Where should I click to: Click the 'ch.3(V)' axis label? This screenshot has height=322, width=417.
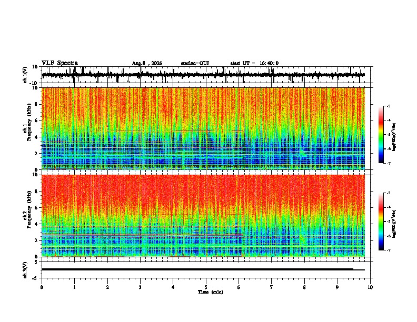click(x=25, y=270)
